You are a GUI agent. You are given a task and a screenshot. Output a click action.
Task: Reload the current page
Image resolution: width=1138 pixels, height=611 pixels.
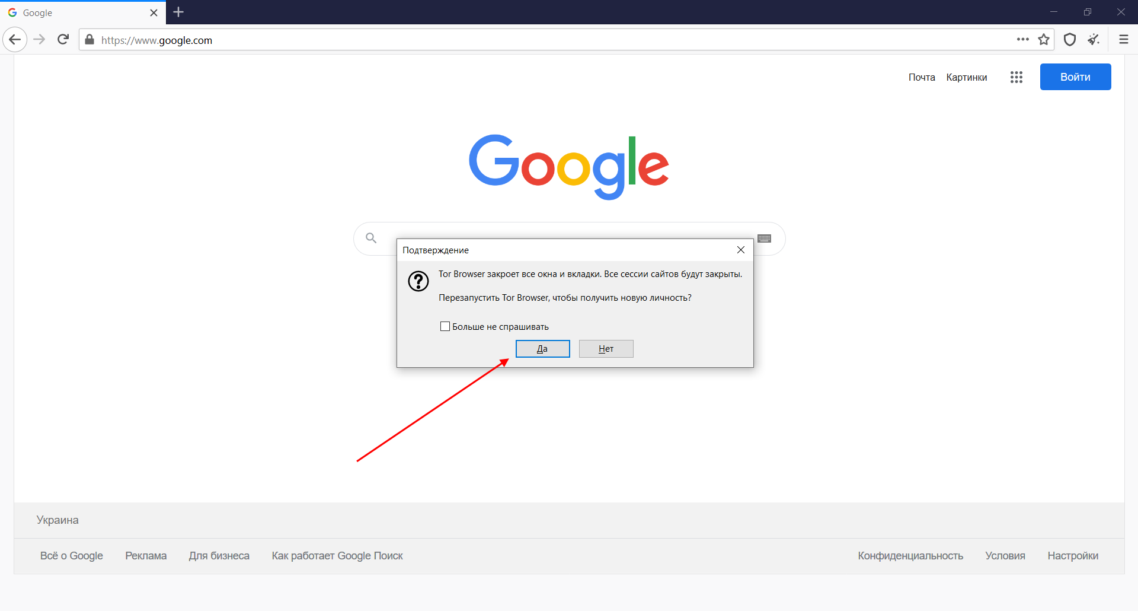tap(63, 40)
